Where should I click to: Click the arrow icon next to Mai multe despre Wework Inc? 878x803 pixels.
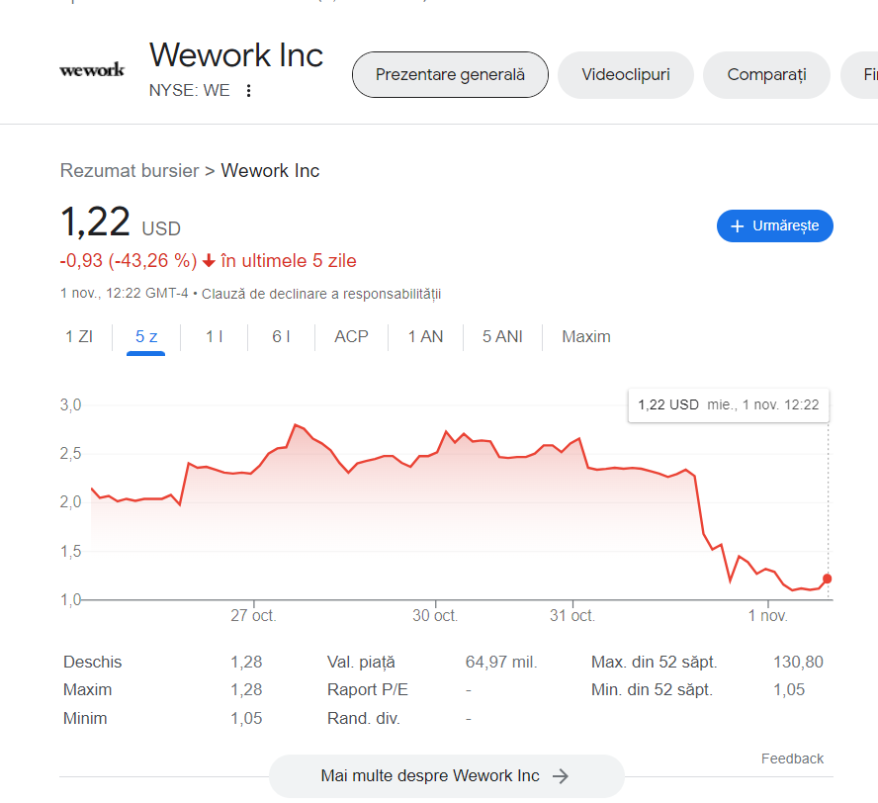click(560, 776)
